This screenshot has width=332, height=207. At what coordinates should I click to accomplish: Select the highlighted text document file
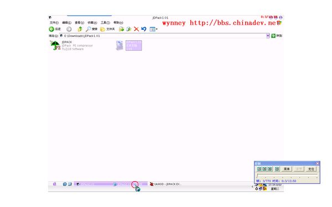tap(129, 45)
